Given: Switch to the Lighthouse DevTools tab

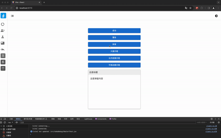Looking at the screenshot, I should tap(88, 119).
